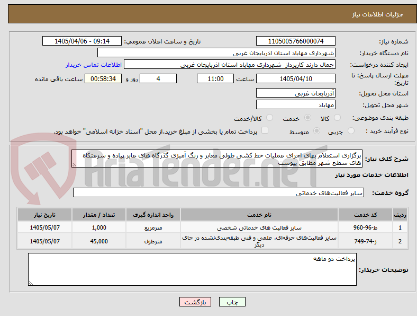Click the quantity cell 1,000

click(99, 227)
